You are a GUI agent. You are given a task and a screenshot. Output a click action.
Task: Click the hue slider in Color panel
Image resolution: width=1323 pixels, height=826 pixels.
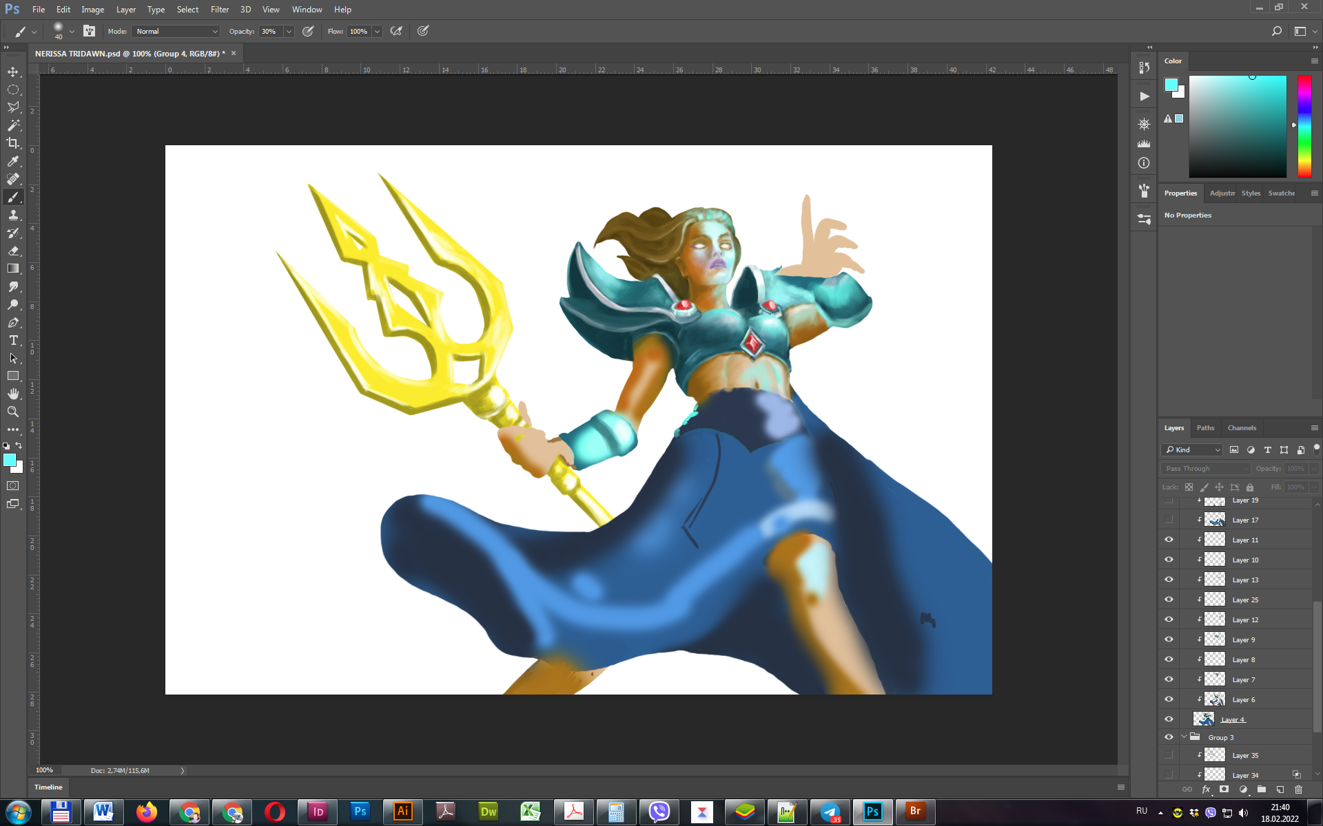click(x=1304, y=126)
